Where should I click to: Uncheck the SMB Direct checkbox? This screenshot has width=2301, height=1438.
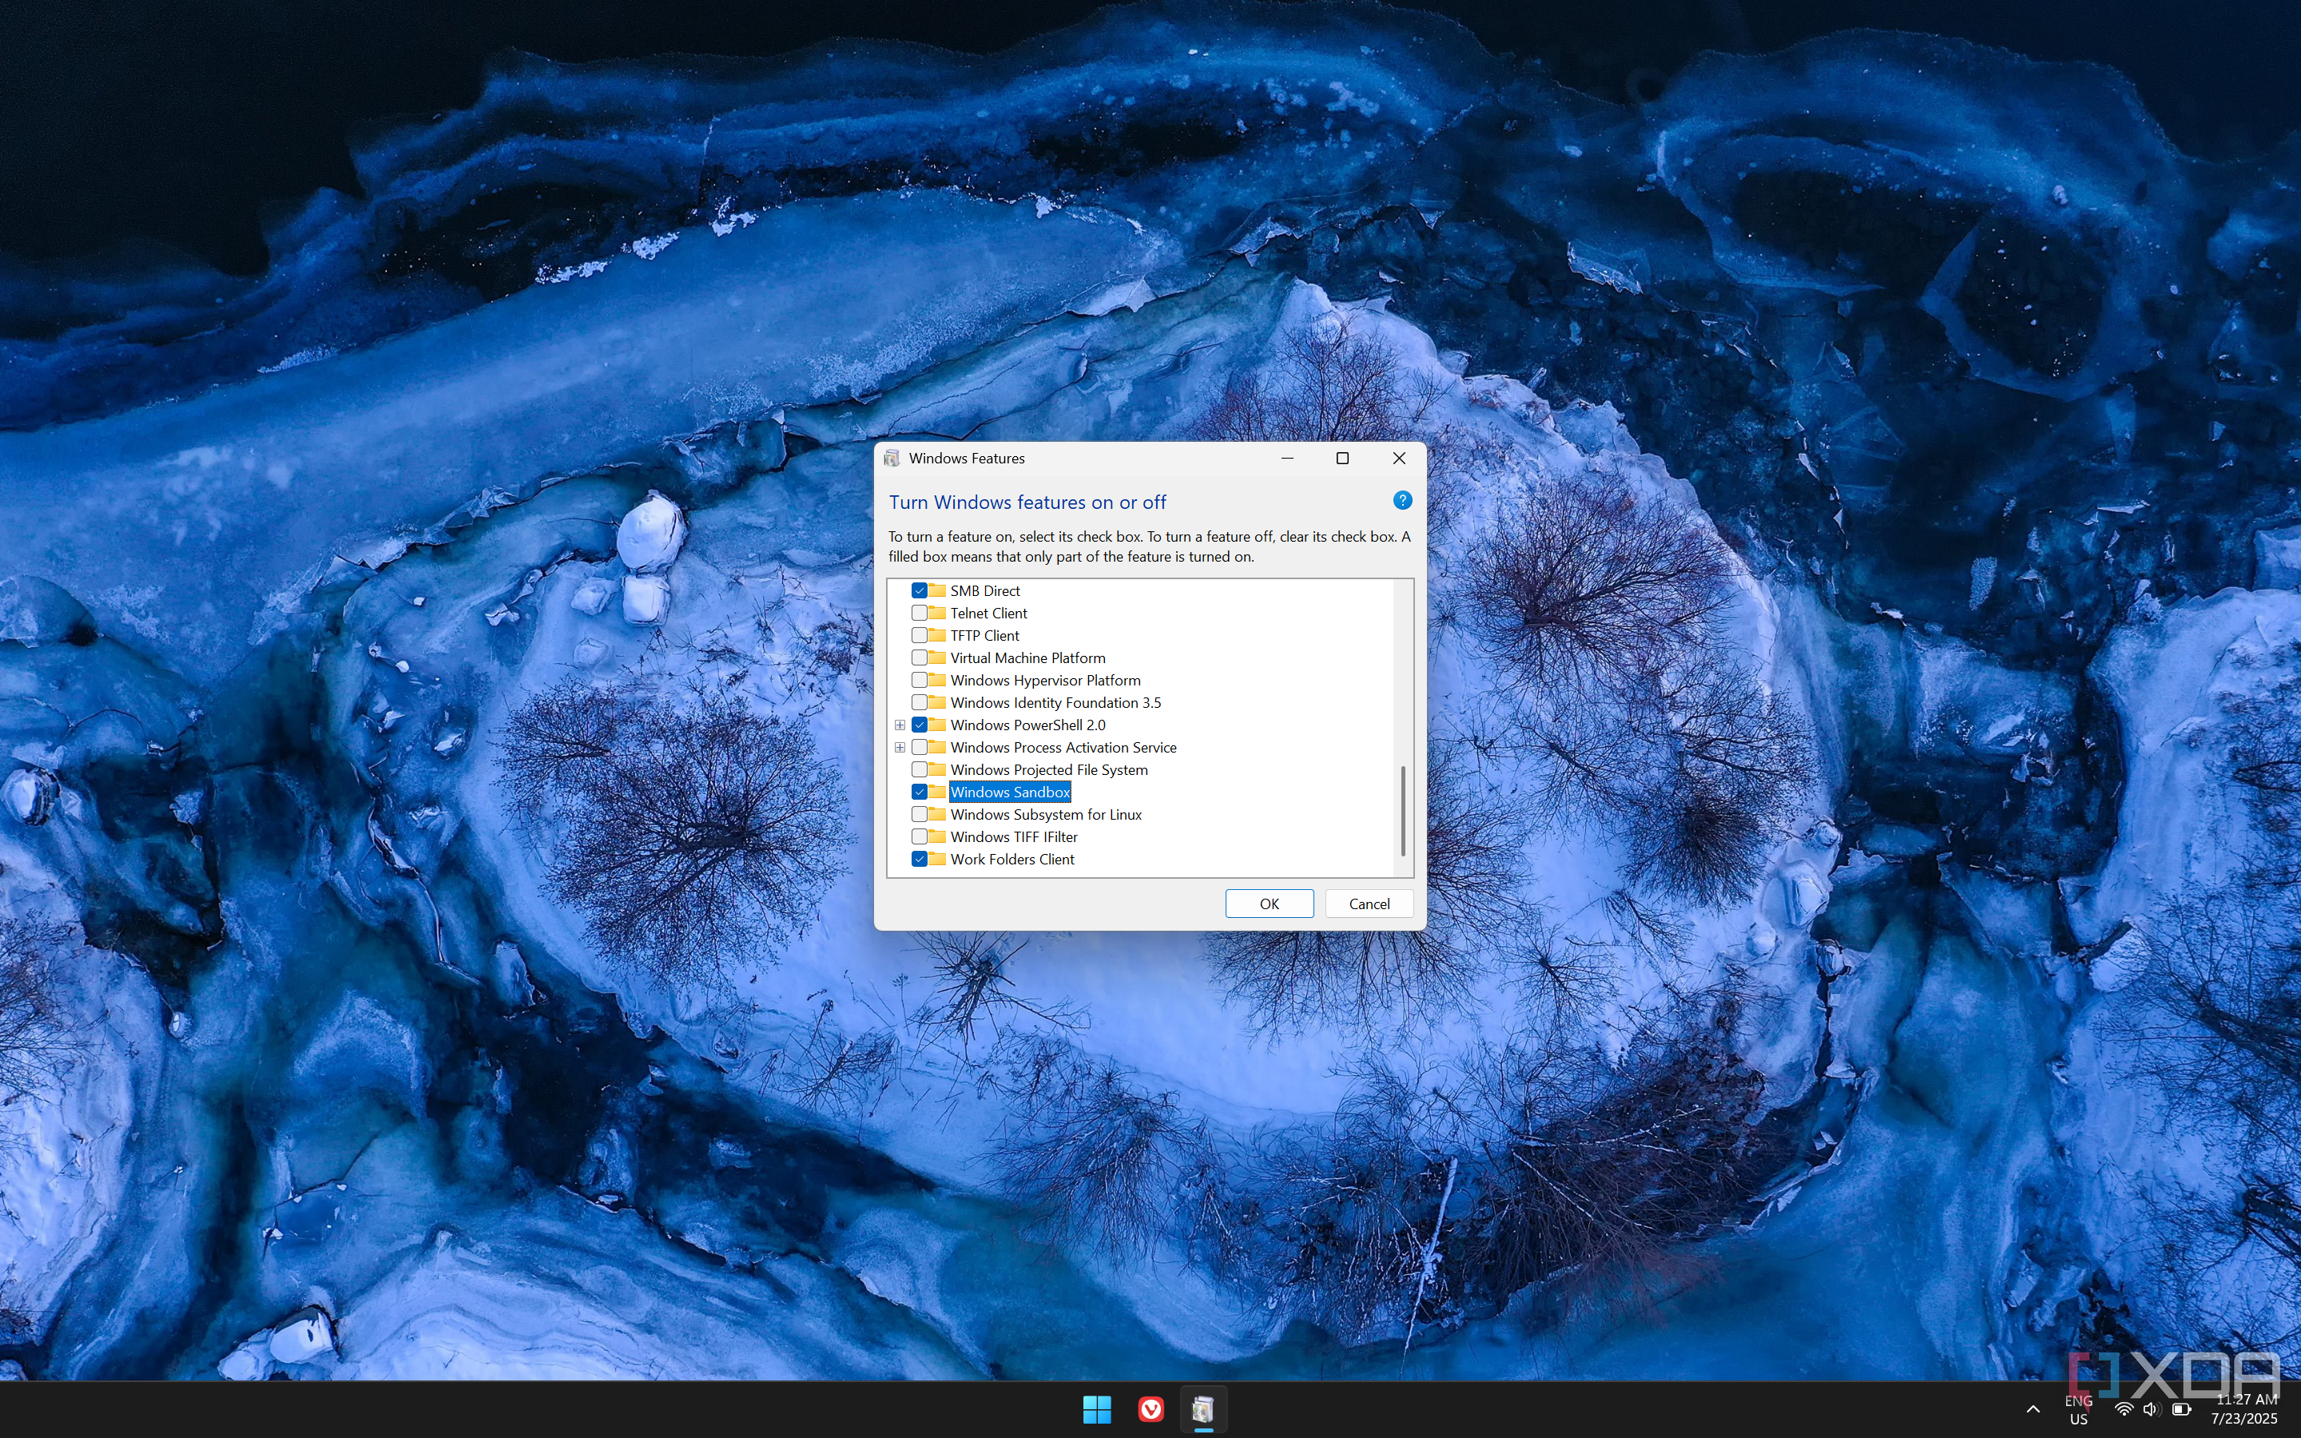pos(920,590)
